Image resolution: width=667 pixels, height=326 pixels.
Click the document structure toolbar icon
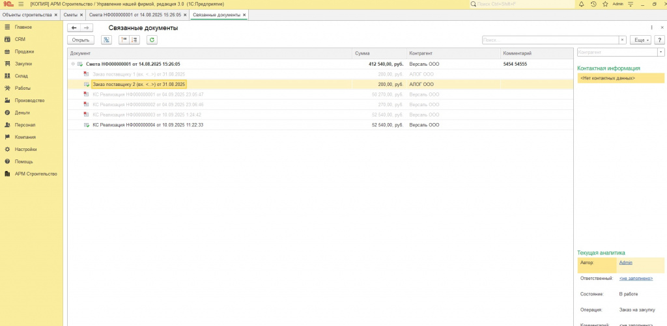coord(106,40)
